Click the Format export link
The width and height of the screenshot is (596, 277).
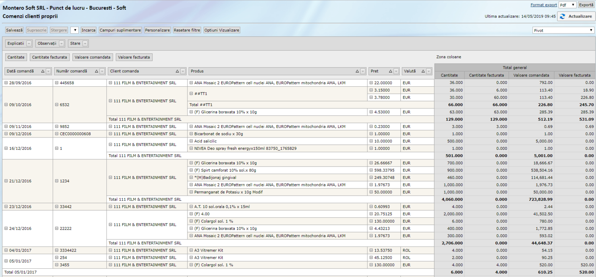click(544, 5)
